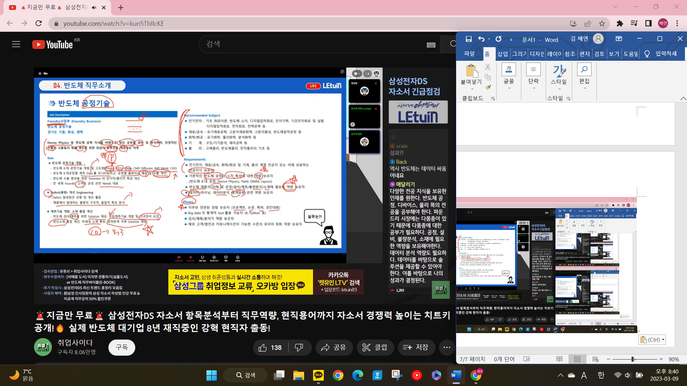The height and width of the screenshot is (386, 687).
Task: Open KakaoTalk from the taskbar
Action: (x=318, y=375)
